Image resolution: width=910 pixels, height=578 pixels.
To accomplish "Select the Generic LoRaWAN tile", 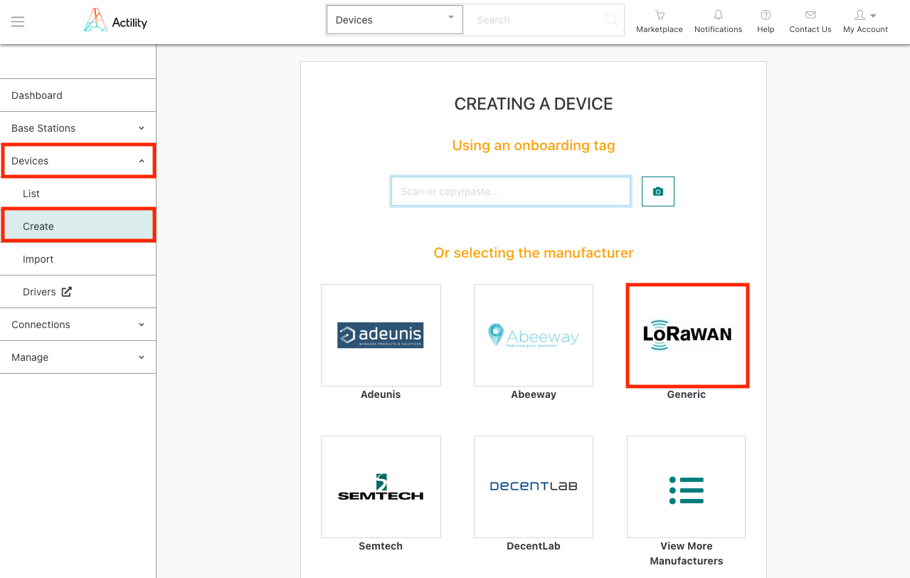I will click(x=687, y=335).
